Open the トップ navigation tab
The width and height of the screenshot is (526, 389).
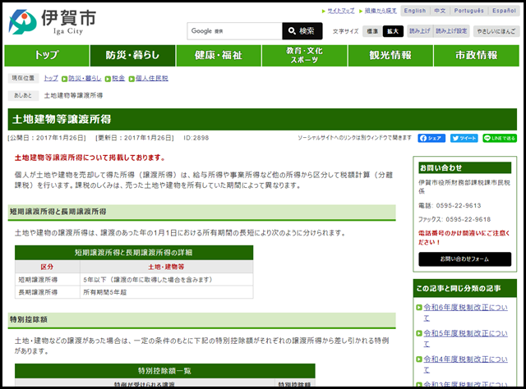point(46,56)
